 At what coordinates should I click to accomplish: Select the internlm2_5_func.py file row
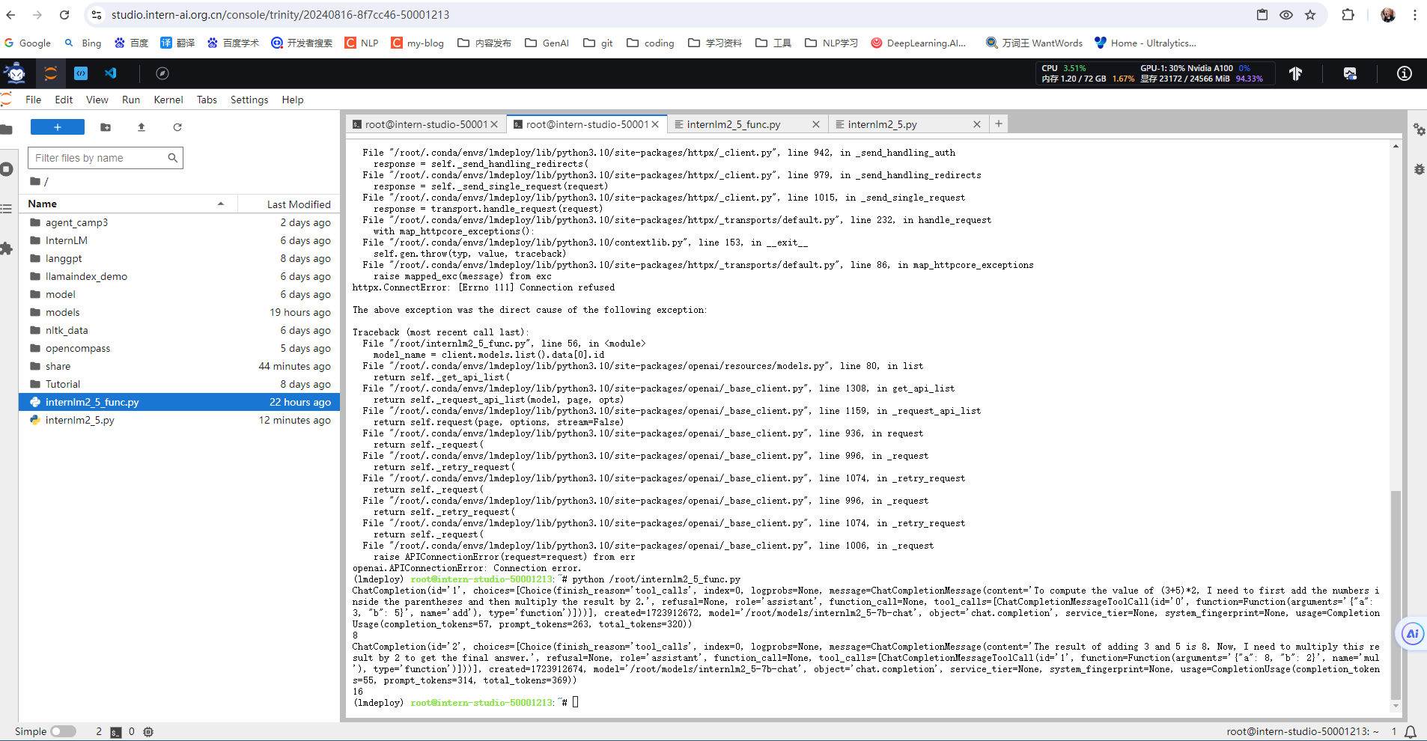[x=180, y=402]
